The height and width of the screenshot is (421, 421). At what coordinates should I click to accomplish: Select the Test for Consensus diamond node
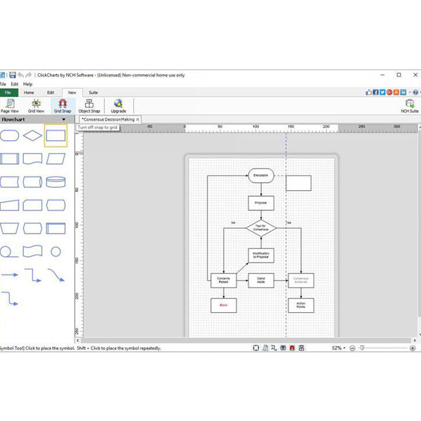pyautogui.click(x=261, y=228)
